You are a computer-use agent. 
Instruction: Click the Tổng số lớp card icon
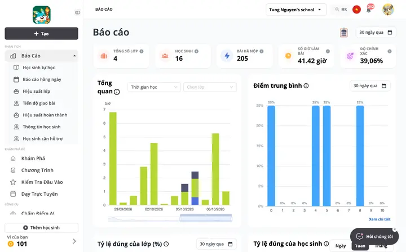104,56
